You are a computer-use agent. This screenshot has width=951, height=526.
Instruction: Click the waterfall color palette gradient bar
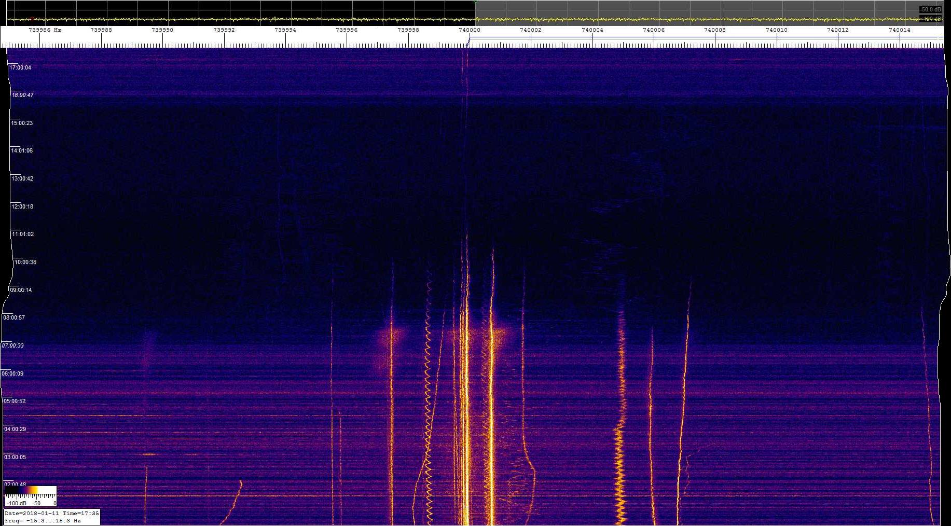(30, 490)
